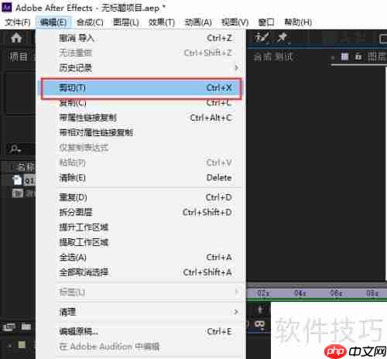The width and height of the screenshot is (387, 359).
Task: Select the 01 footage file icon
Action: pos(17,180)
